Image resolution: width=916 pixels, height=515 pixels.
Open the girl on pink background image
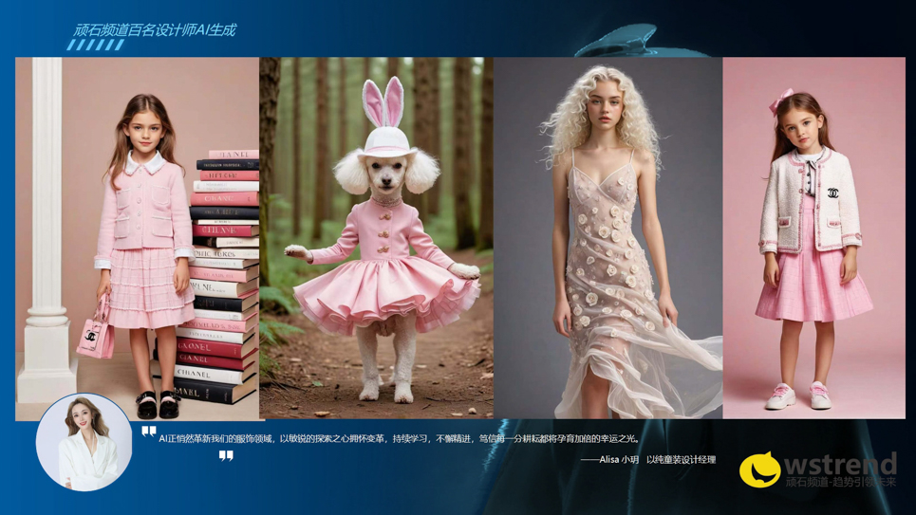pyautogui.click(x=813, y=237)
